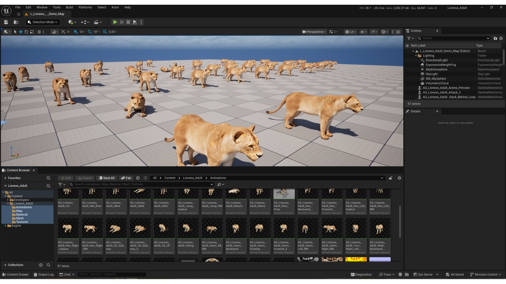This screenshot has width=506, height=284.
Task: Toggle visibility column eye in Outliner header
Action: 407,45
